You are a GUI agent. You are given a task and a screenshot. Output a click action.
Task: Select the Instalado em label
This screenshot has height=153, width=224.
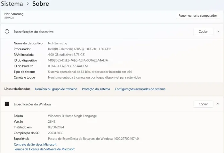23,127
